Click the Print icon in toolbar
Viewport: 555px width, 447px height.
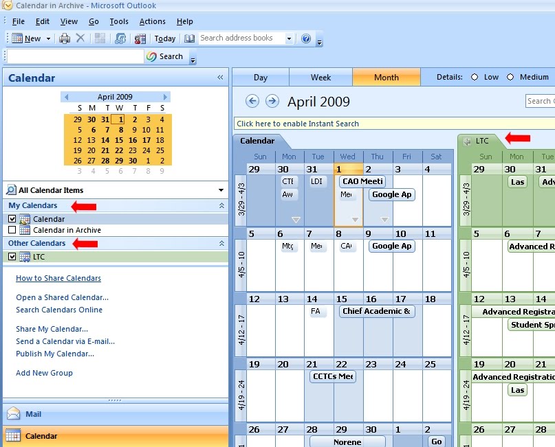pyautogui.click(x=65, y=38)
